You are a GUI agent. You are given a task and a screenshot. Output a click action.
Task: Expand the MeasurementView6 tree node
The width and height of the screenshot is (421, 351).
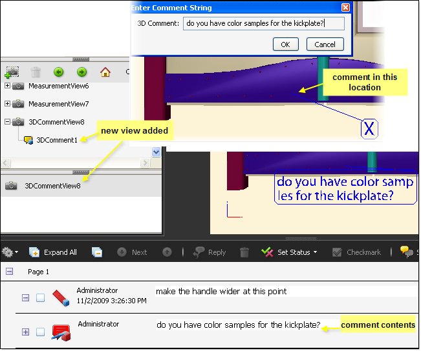8,86
